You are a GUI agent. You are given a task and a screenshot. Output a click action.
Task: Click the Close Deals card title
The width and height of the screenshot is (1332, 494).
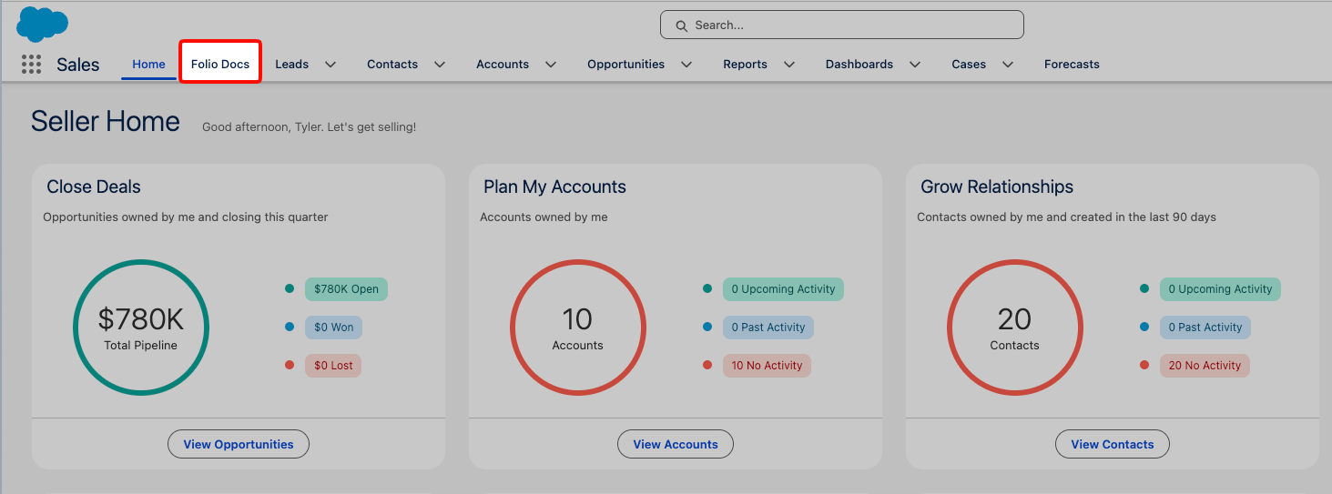94,187
